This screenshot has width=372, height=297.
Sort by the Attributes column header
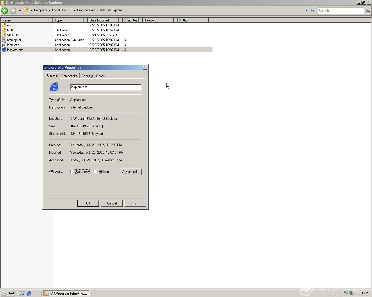[130, 20]
